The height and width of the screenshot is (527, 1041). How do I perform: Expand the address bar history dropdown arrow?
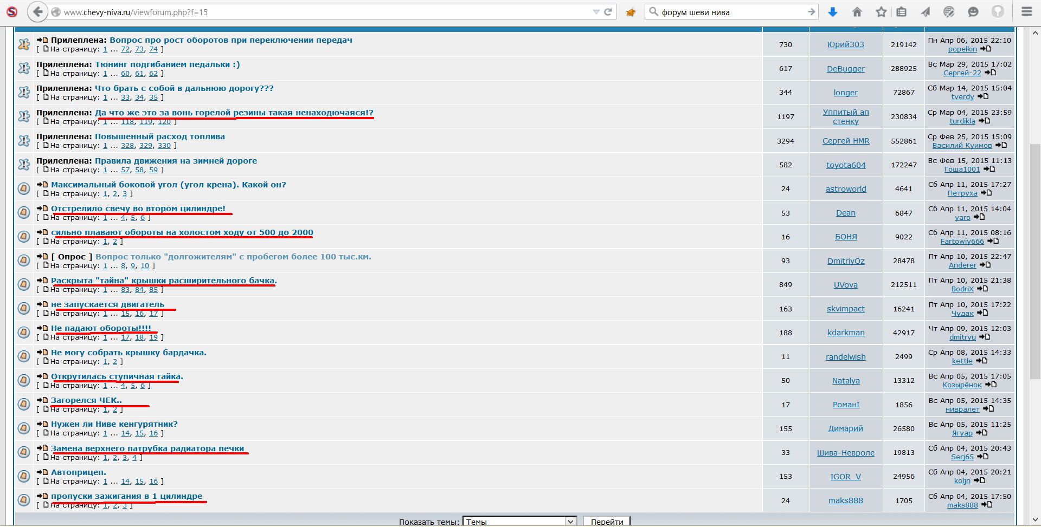tap(596, 12)
